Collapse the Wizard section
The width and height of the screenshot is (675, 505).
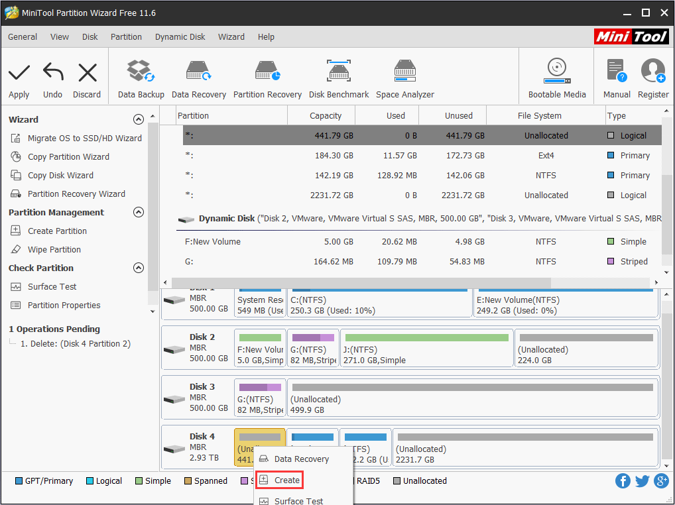(x=138, y=119)
